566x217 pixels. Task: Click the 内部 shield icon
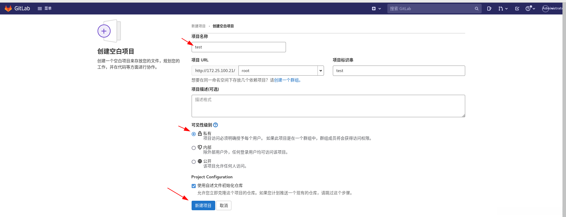(x=200, y=147)
